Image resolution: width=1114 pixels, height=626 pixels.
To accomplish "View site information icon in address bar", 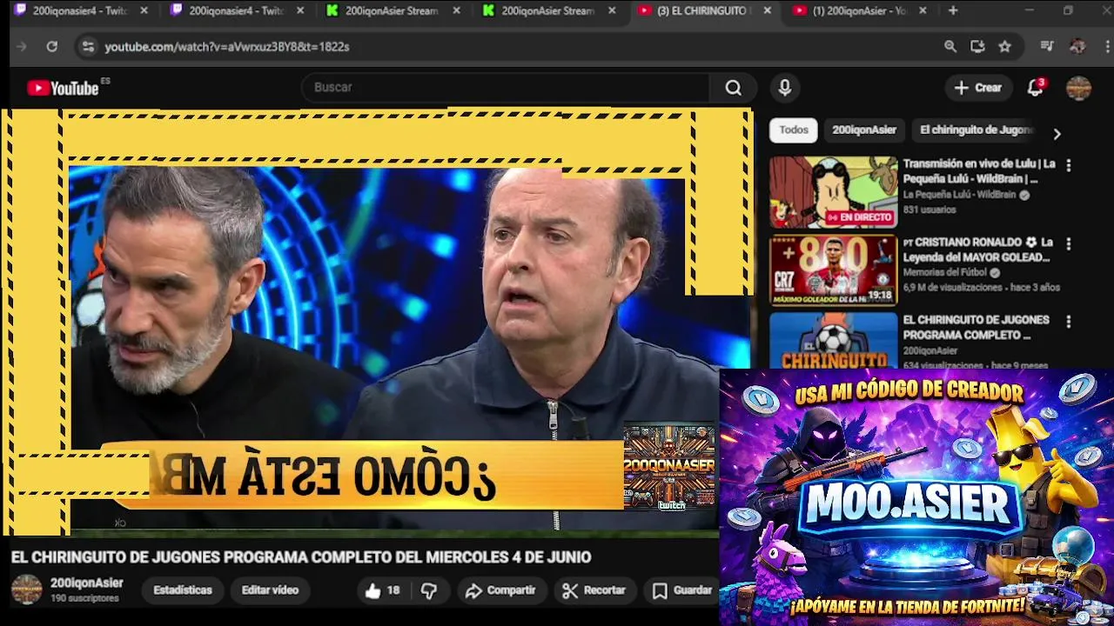I will pos(88,47).
